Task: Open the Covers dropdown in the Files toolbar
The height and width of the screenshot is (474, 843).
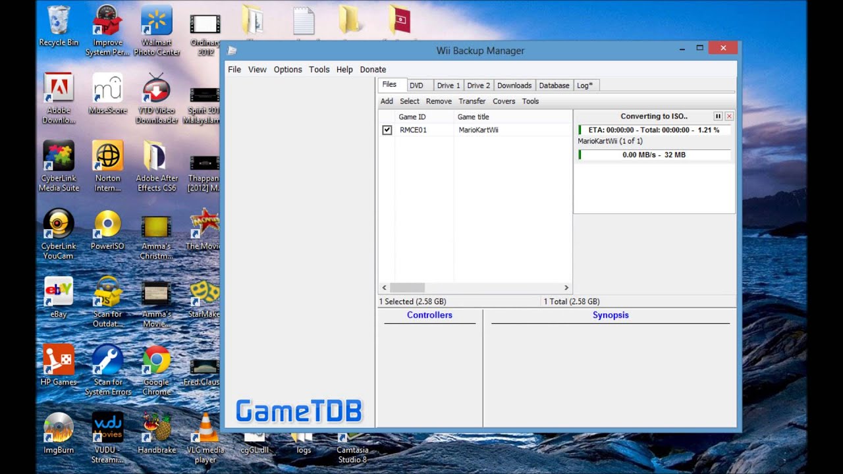Action: 504,101
